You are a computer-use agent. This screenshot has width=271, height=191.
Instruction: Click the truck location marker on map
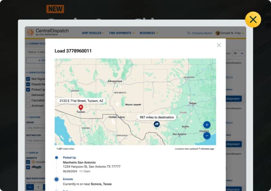156,124
